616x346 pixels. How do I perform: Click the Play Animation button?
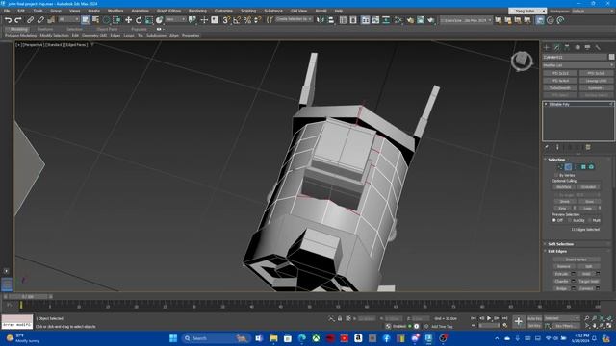coord(489,318)
